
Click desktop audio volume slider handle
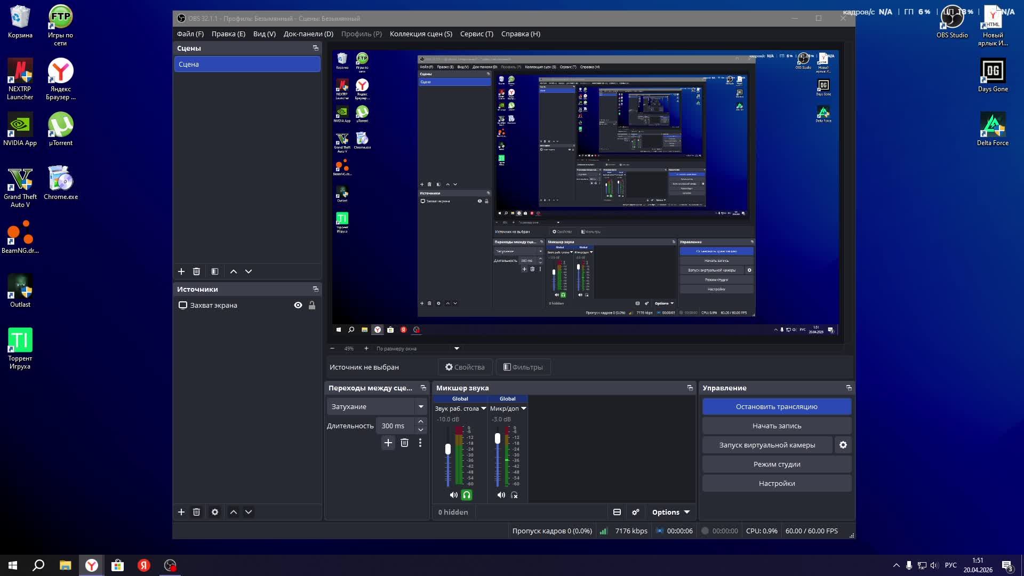pyautogui.click(x=448, y=450)
